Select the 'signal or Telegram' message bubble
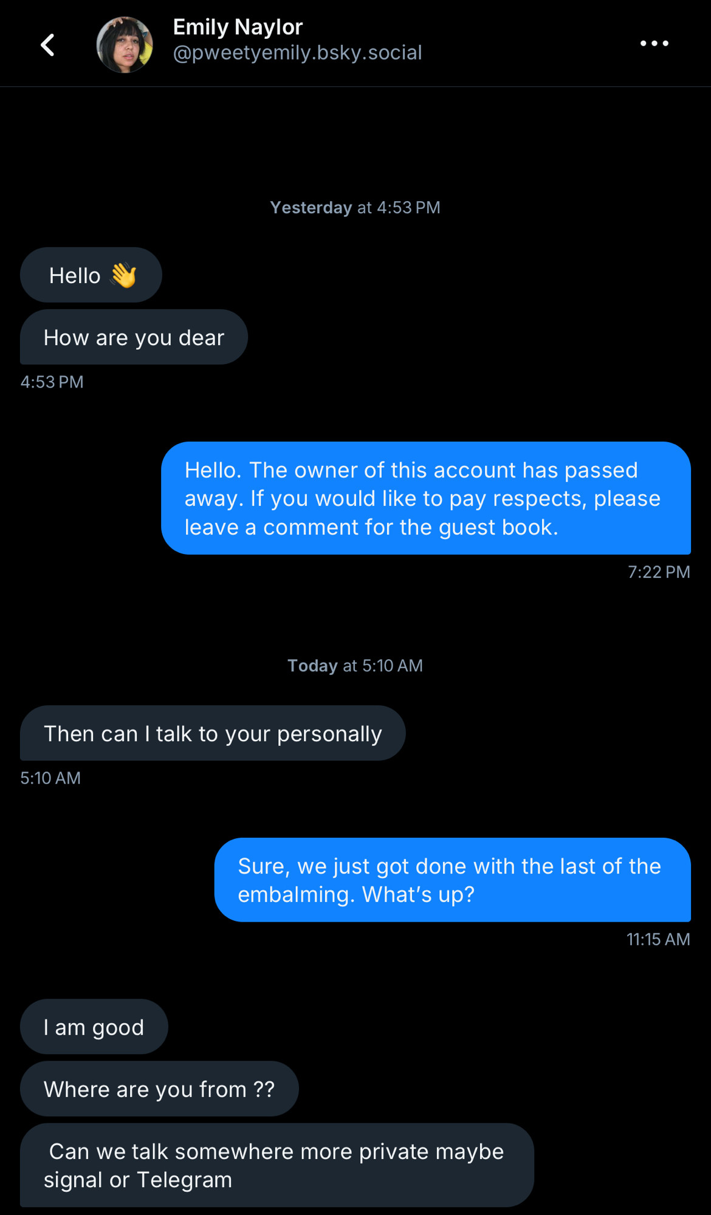The width and height of the screenshot is (711, 1215). (277, 1165)
